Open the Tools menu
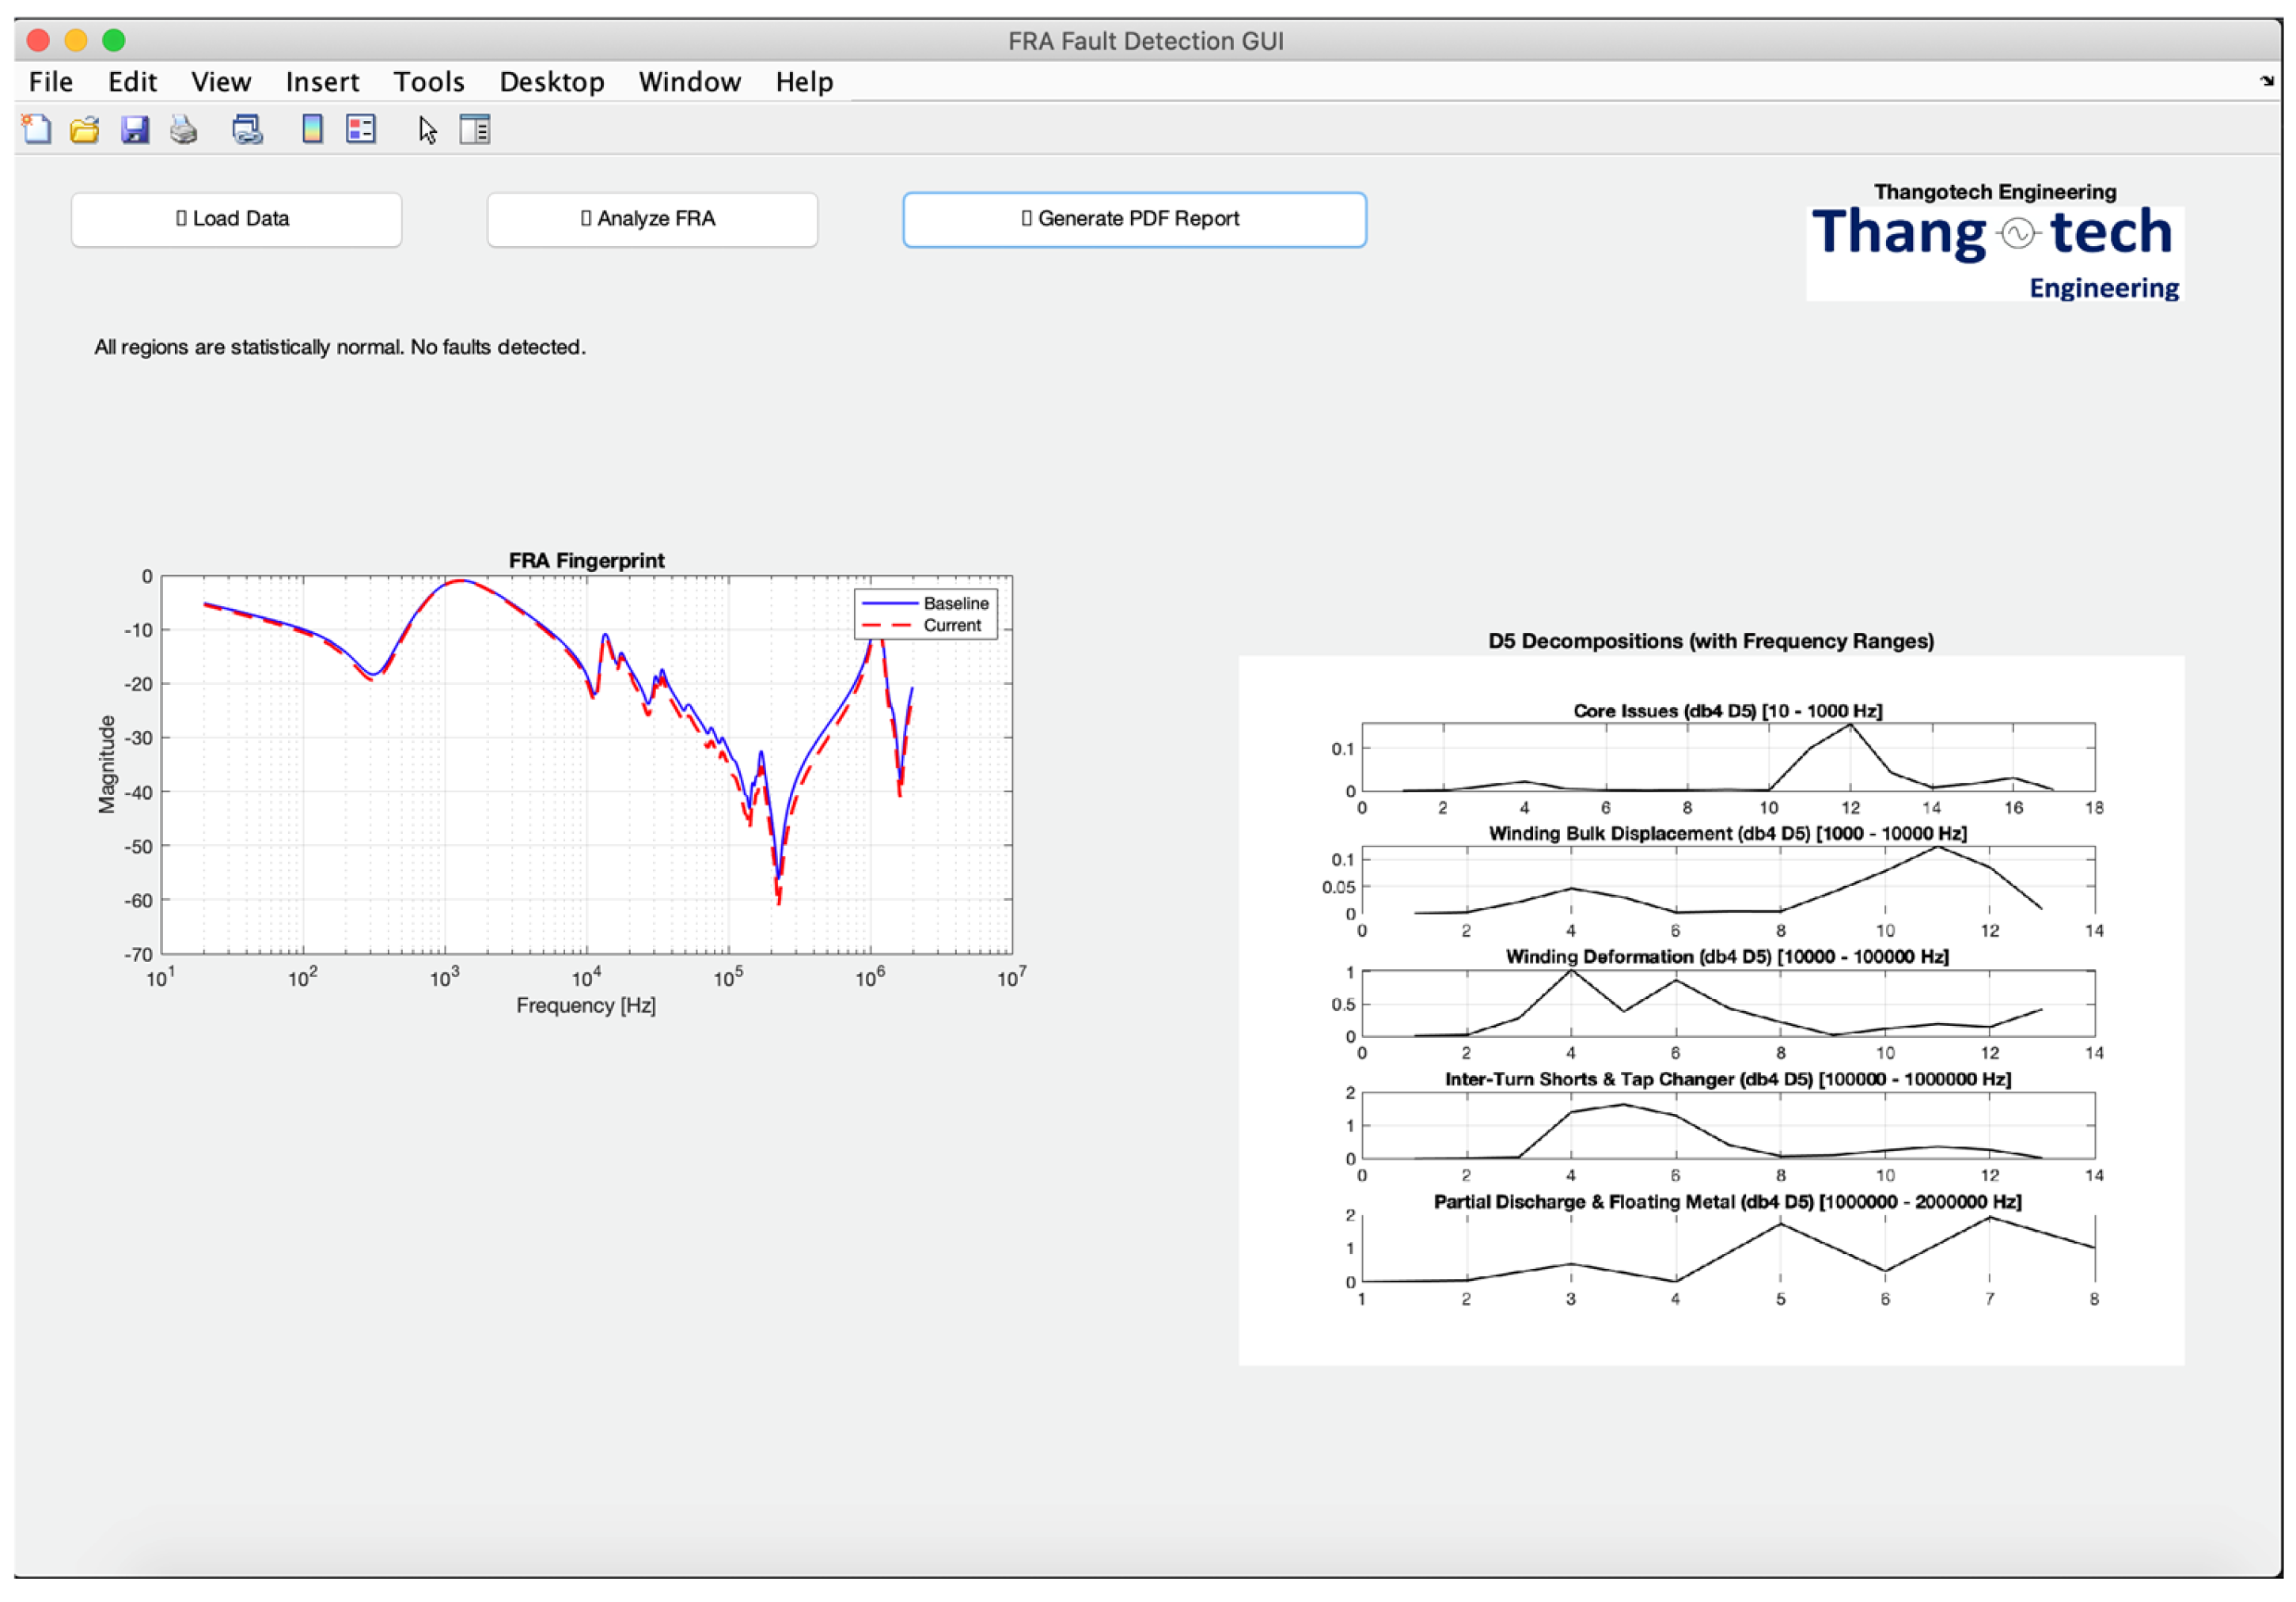The image size is (2296, 1602). click(429, 82)
